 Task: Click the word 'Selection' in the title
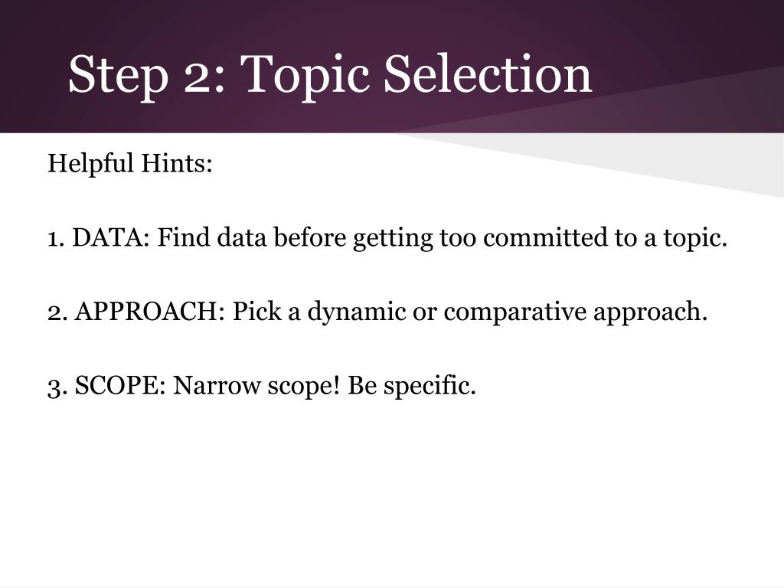tap(488, 73)
